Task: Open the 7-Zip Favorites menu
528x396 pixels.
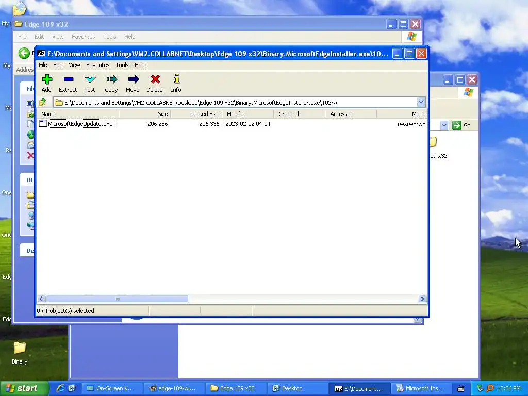Action: click(x=97, y=65)
